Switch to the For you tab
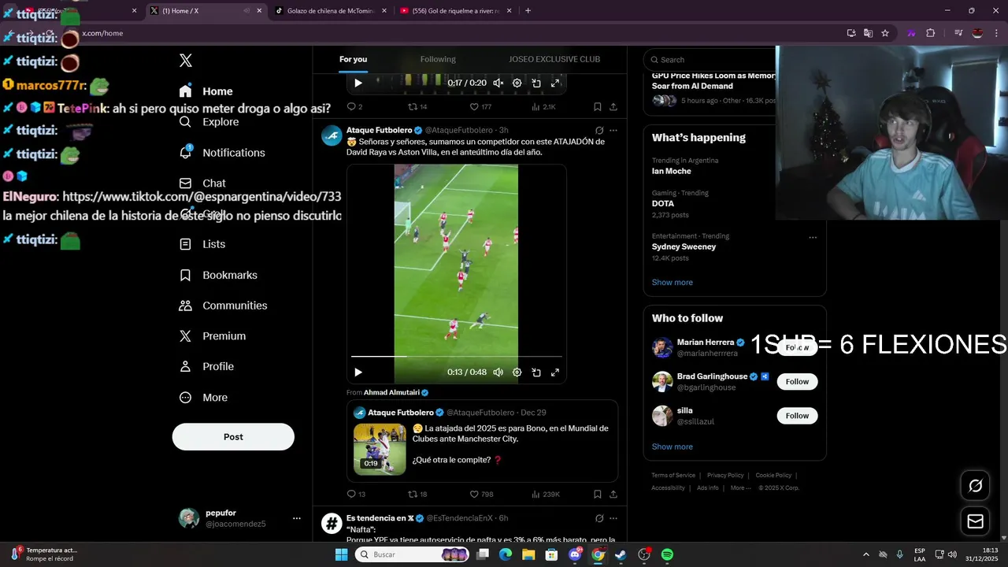The height and width of the screenshot is (567, 1008). [354, 59]
